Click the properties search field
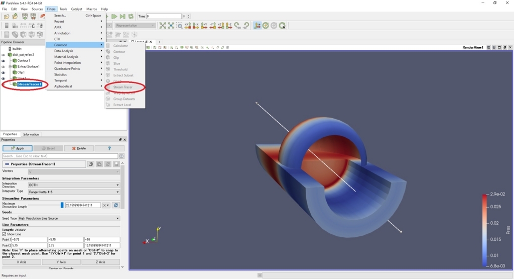 (x=60, y=156)
